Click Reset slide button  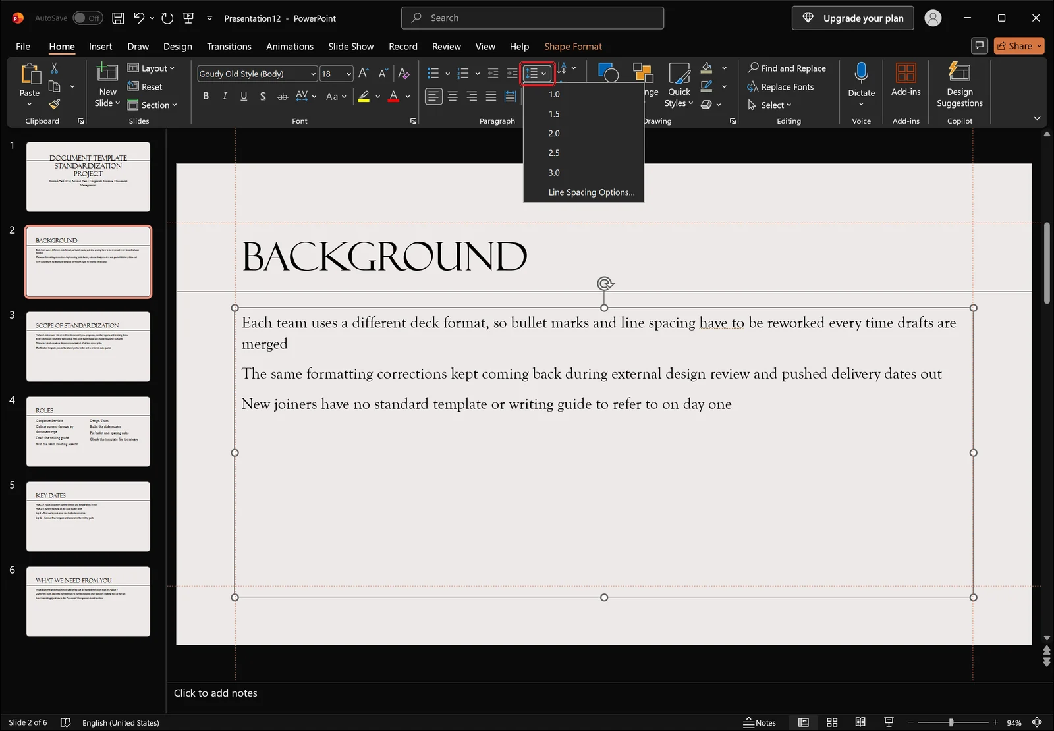(x=145, y=86)
